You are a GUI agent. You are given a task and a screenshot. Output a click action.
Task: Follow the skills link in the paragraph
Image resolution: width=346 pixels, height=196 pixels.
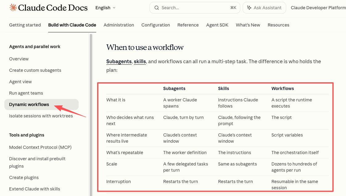pyautogui.click(x=140, y=62)
